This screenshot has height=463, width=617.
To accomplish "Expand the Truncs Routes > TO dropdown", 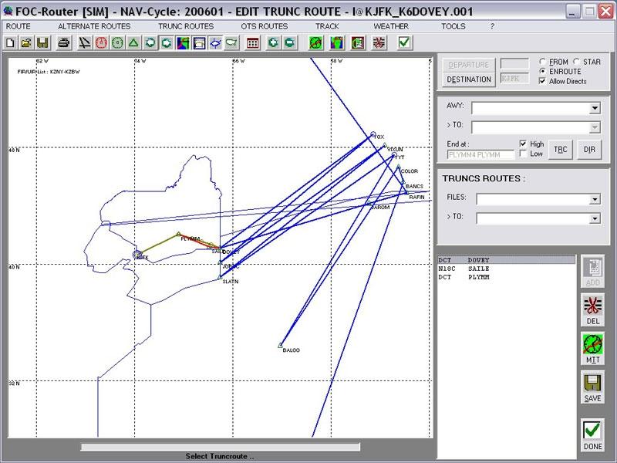I will [594, 219].
